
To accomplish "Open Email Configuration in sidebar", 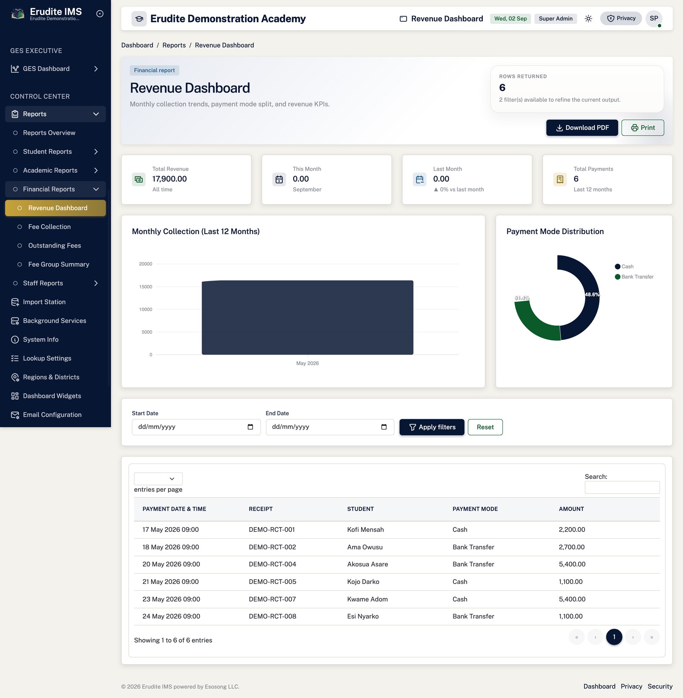I will click(55, 415).
